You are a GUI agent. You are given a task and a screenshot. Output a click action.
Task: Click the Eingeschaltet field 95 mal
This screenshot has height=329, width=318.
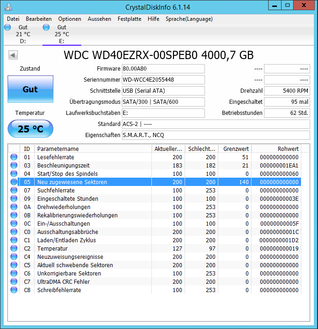(x=287, y=102)
